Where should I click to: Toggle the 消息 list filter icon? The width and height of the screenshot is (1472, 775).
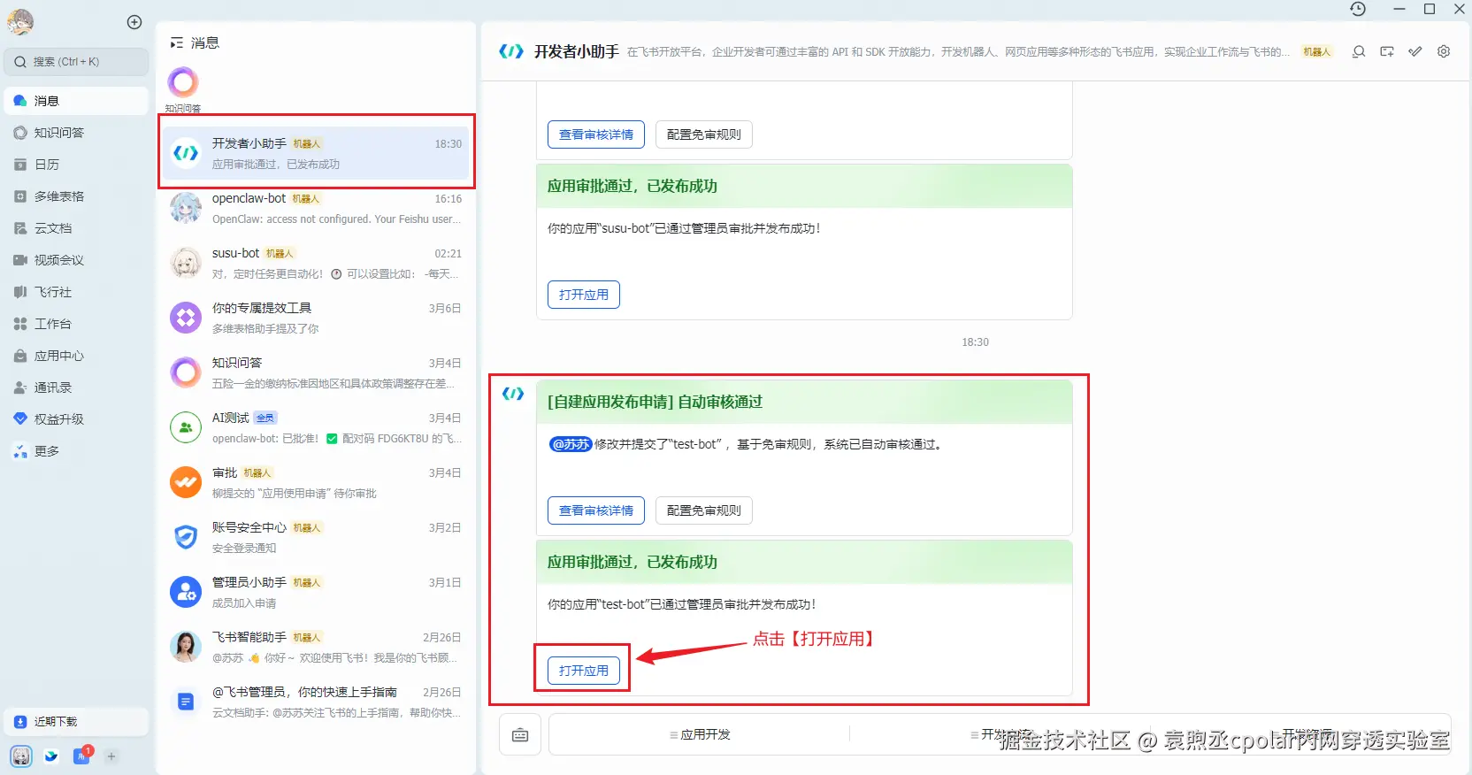point(177,42)
